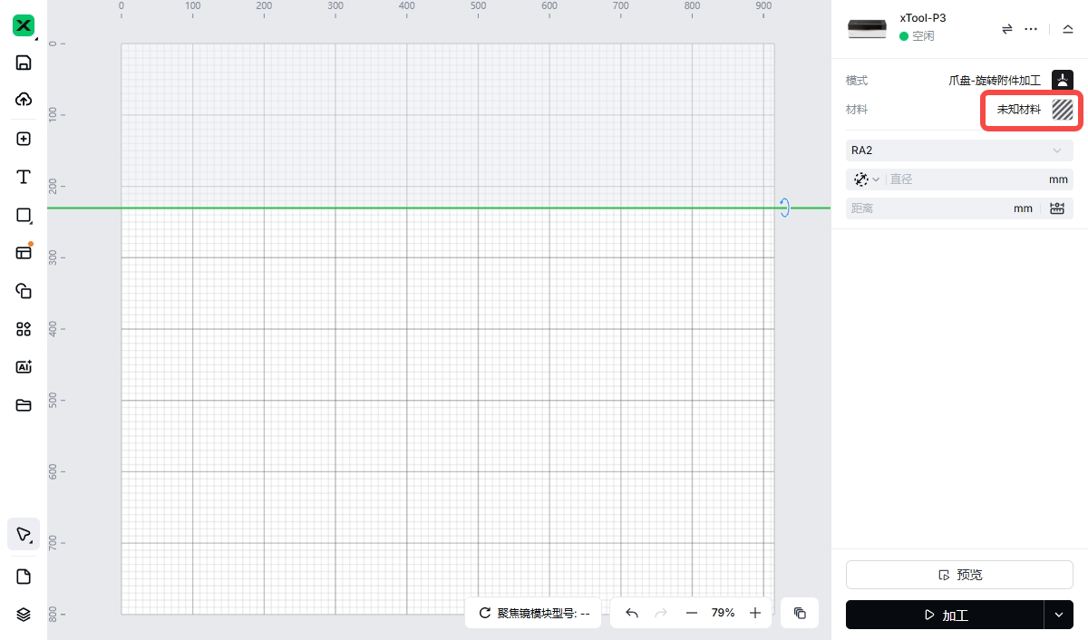Screen dimensions: 1088x640
Task: Select the arrow selection tool
Action: click(x=24, y=534)
